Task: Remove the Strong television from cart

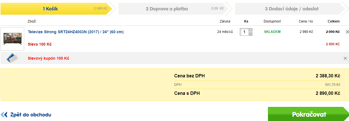Action: [x=347, y=32]
